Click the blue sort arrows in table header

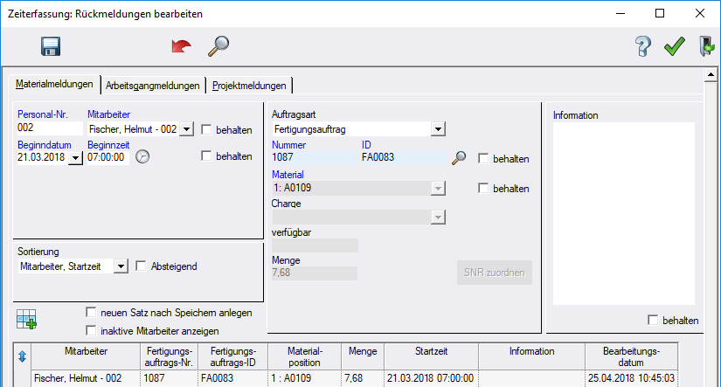click(x=22, y=356)
